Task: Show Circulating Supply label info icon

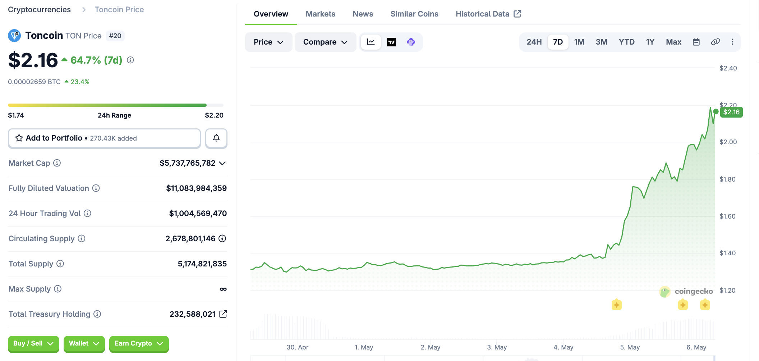Action: point(82,238)
